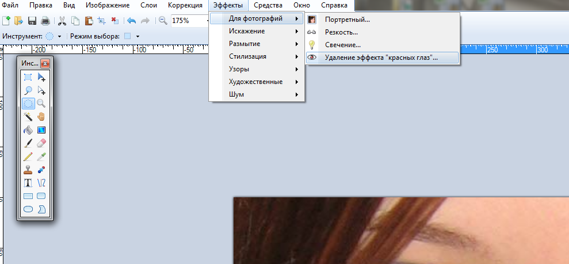Open the Окно menu
The height and width of the screenshot is (264, 569).
click(x=302, y=5)
